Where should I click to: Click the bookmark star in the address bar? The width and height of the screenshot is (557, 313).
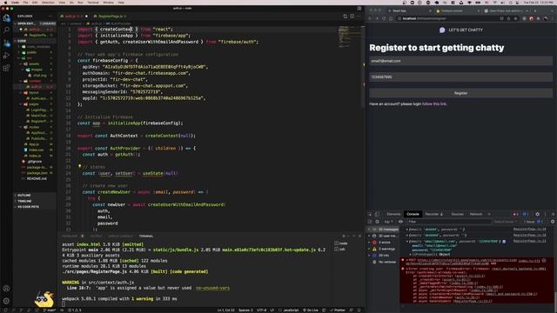tap(516, 18)
